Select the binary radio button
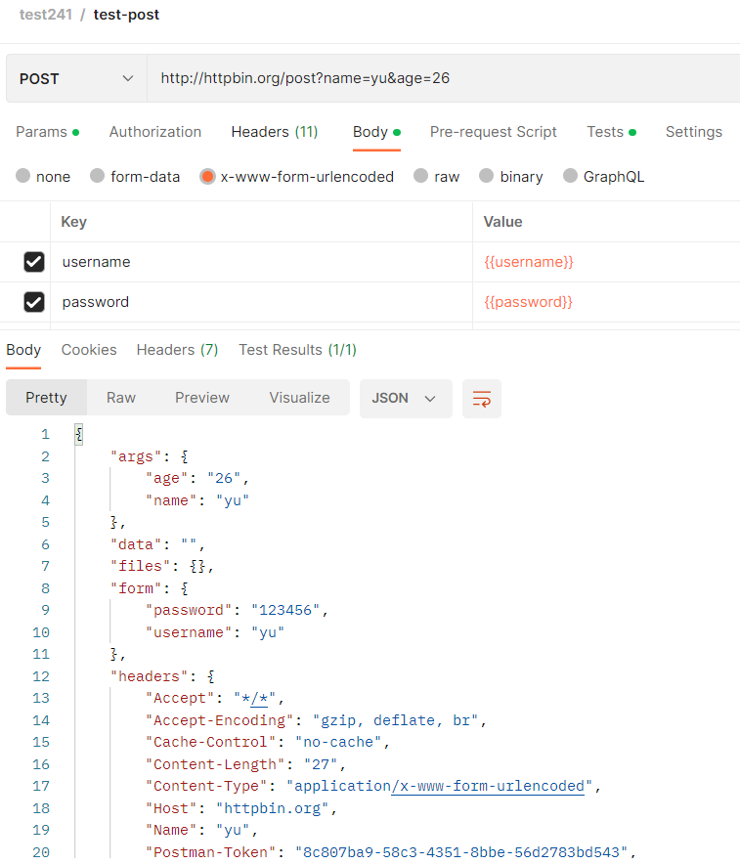The width and height of the screenshot is (740, 864). [x=486, y=177]
